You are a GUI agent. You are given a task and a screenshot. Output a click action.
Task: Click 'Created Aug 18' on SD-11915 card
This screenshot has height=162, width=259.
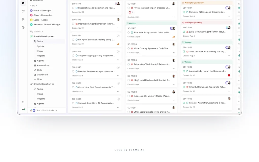tap(134, 37)
